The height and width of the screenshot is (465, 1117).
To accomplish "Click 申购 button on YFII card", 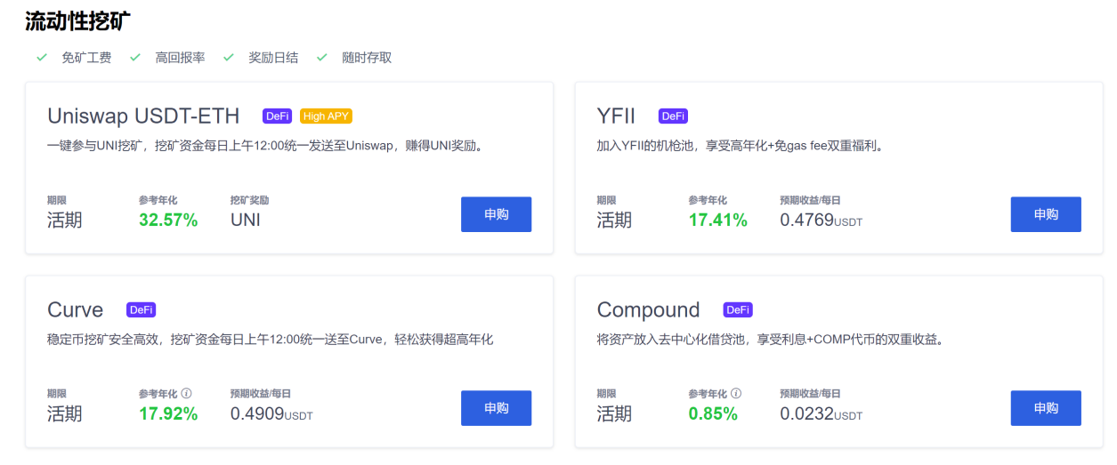I will click(x=1046, y=214).
